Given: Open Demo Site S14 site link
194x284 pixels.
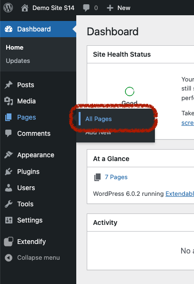Looking at the screenshot, I should [x=53, y=8].
